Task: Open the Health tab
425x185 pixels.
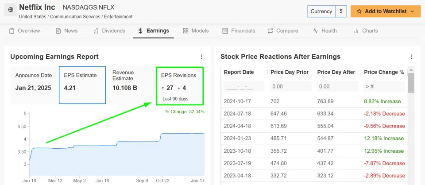Action: pos(325,31)
